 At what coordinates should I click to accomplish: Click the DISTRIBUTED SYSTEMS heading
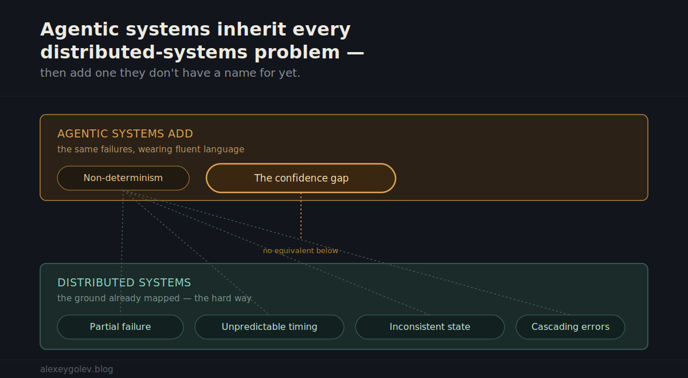point(124,283)
